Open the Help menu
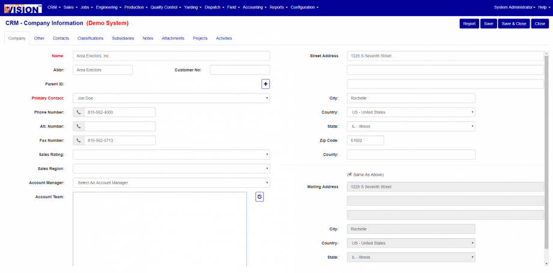The image size is (553, 273). (544, 7)
